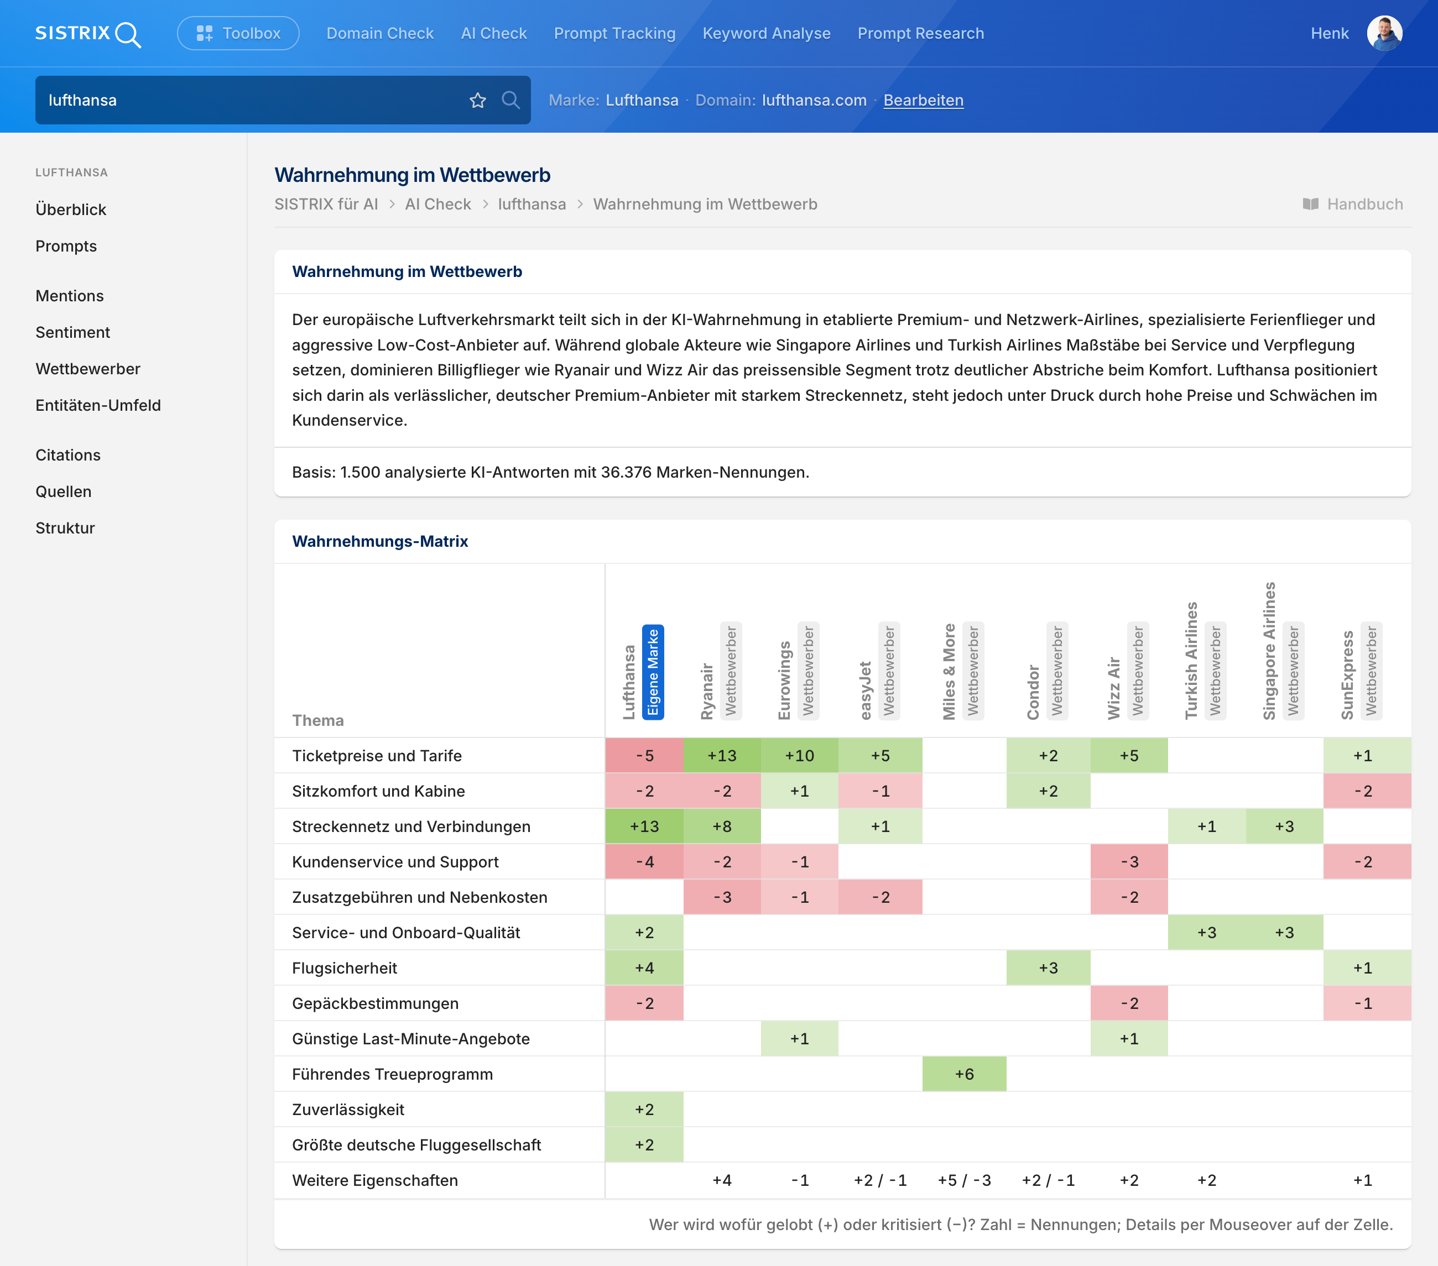The image size is (1438, 1266).
Task: Click Lufthansa +13 cell in Streckennetz row
Action: (x=644, y=826)
